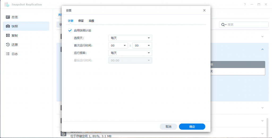Expand the 运行频率 dropdown
This screenshot has width=272, height=138.
coord(130,53)
